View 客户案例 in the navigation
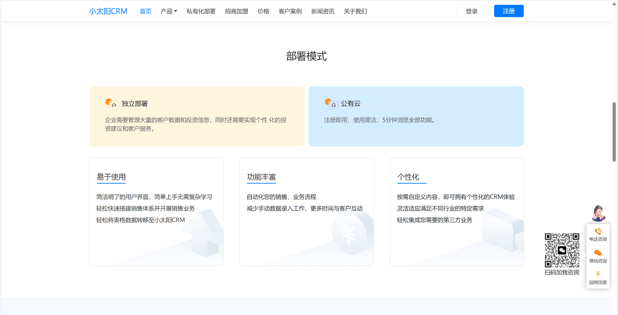The width and height of the screenshot is (618, 315). click(x=290, y=11)
